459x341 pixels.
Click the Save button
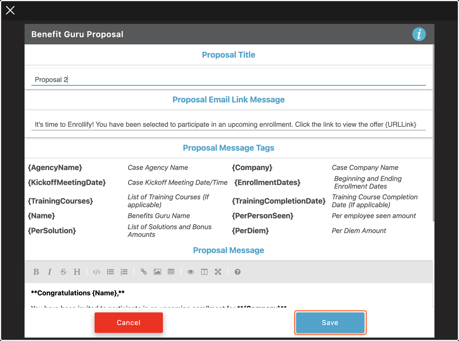(330, 323)
